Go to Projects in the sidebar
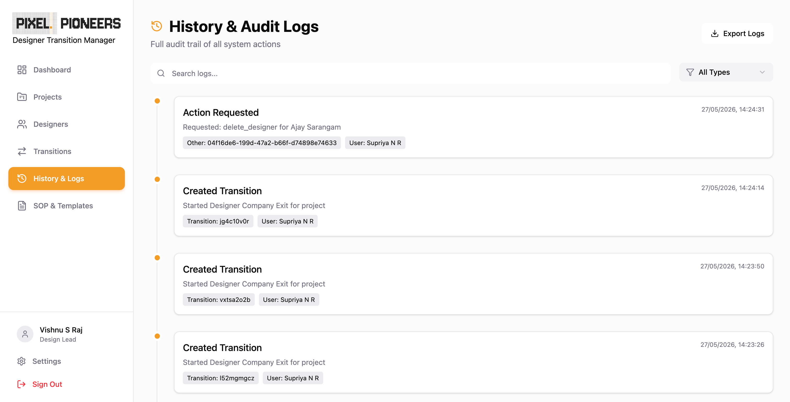The width and height of the screenshot is (790, 402). coord(67,97)
